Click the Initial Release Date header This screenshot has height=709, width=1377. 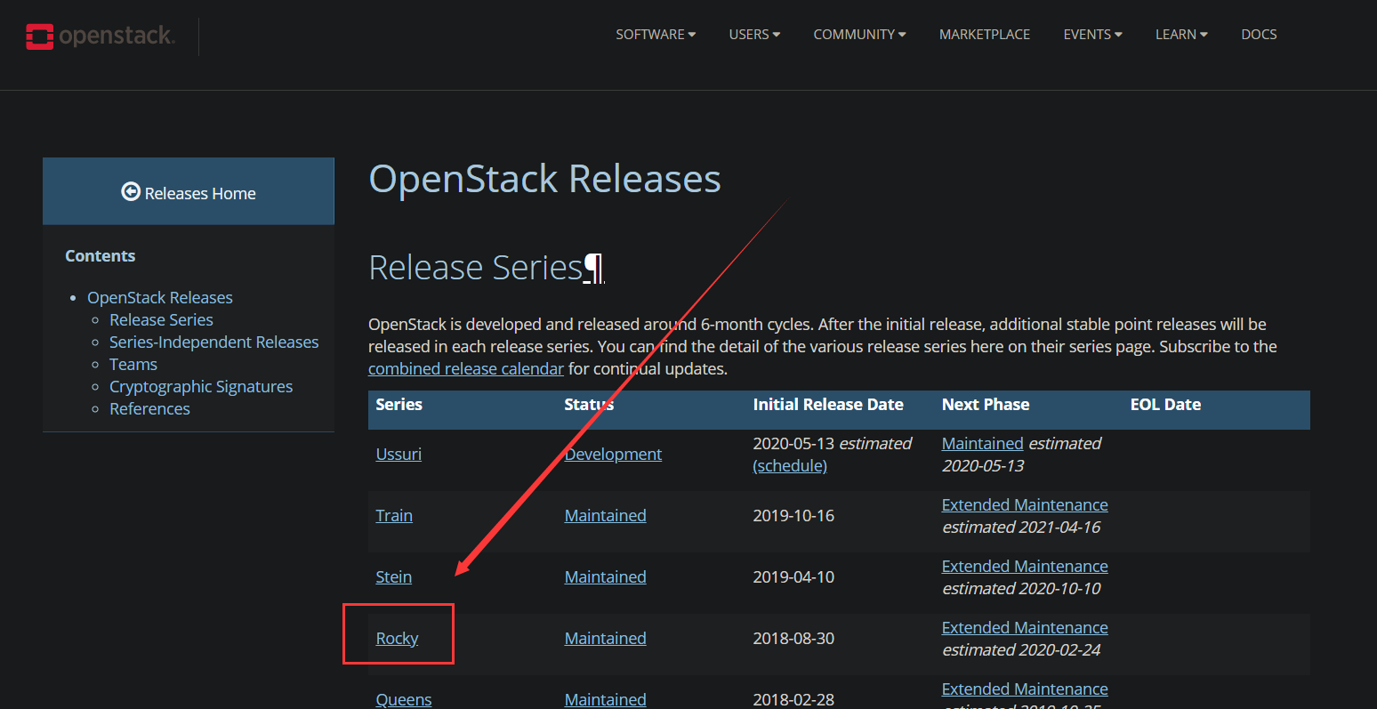coord(828,404)
